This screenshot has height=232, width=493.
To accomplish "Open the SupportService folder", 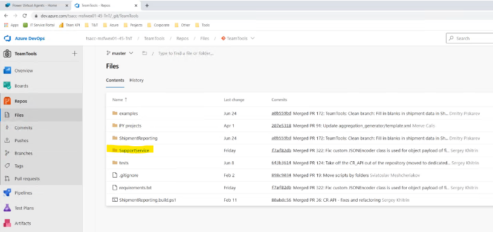I will point(134,150).
